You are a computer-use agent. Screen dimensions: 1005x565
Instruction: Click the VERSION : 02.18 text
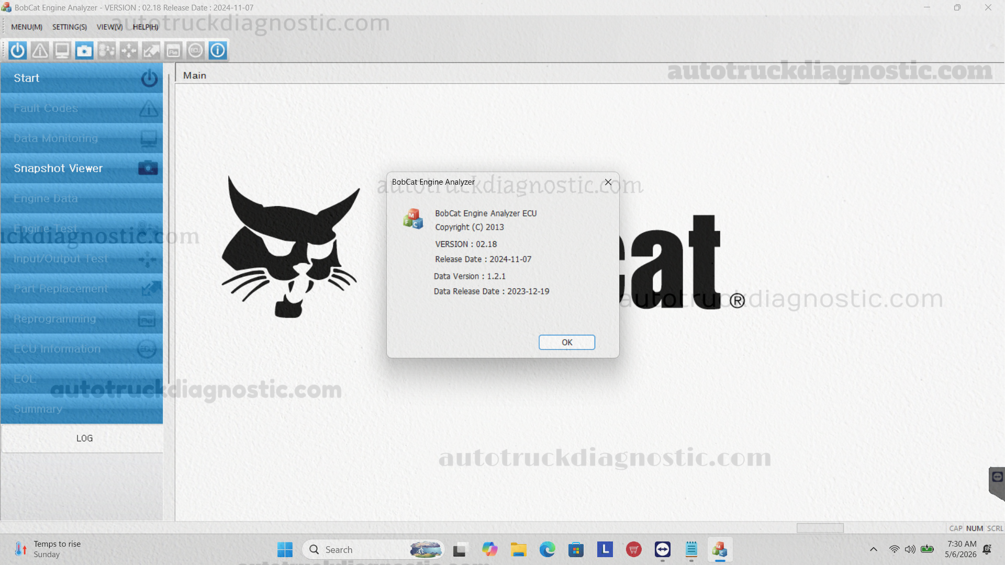coord(466,244)
